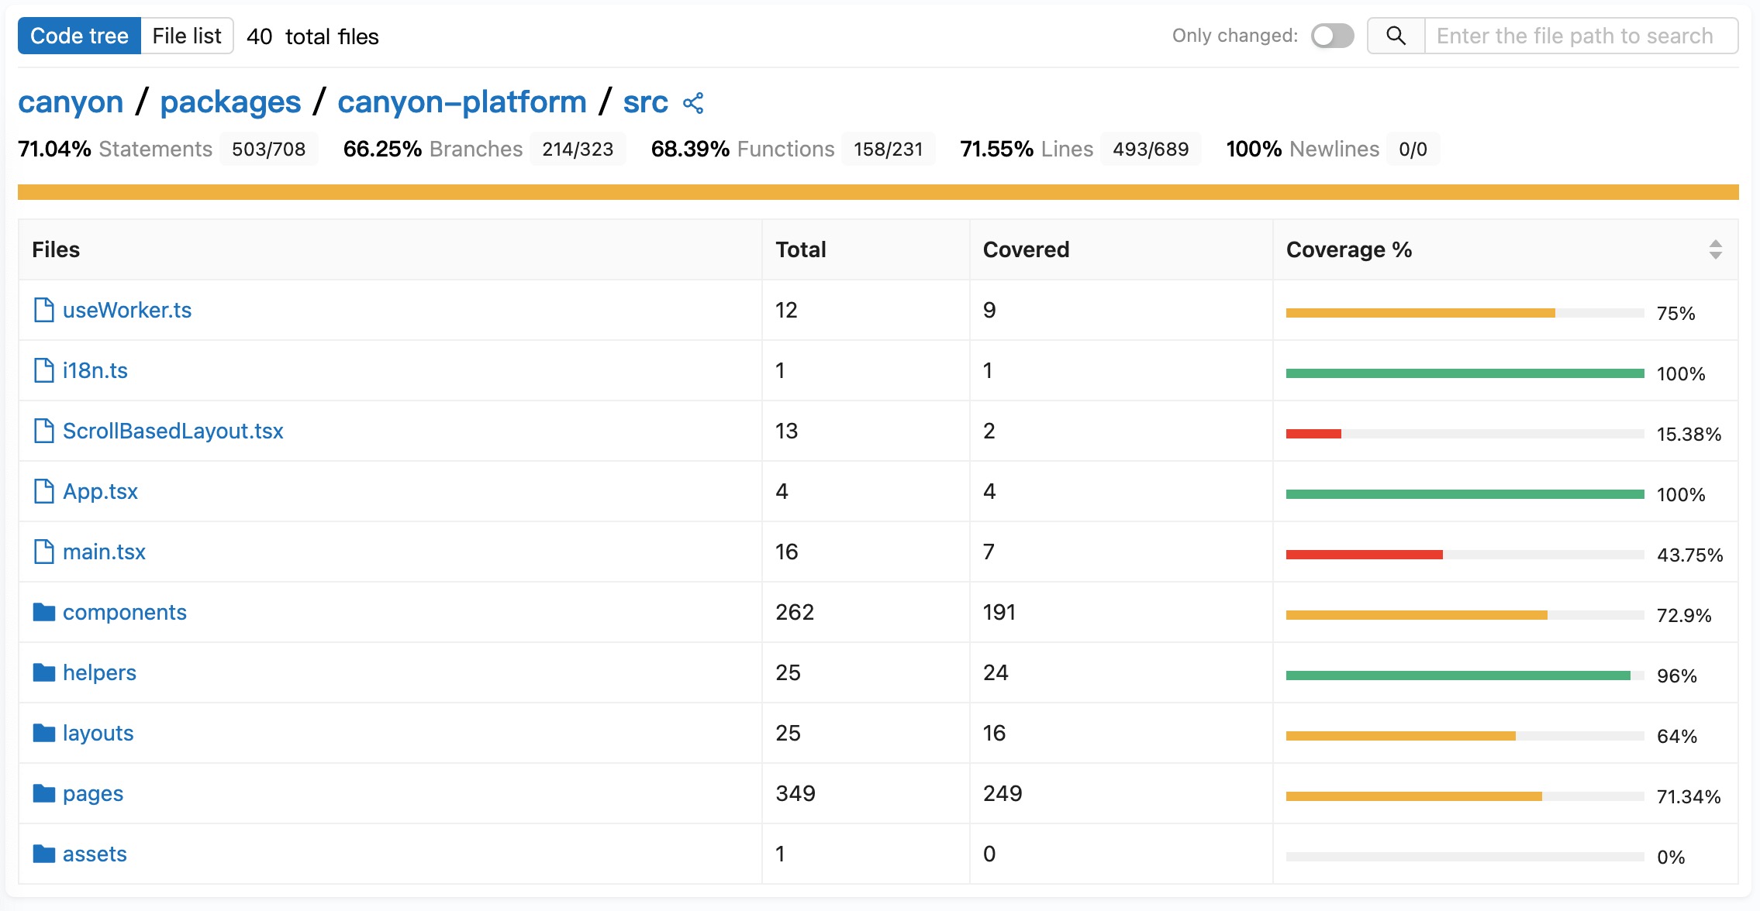This screenshot has width=1760, height=911.
Task: Open the i18n.ts file link
Action: [x=95, y=370]
